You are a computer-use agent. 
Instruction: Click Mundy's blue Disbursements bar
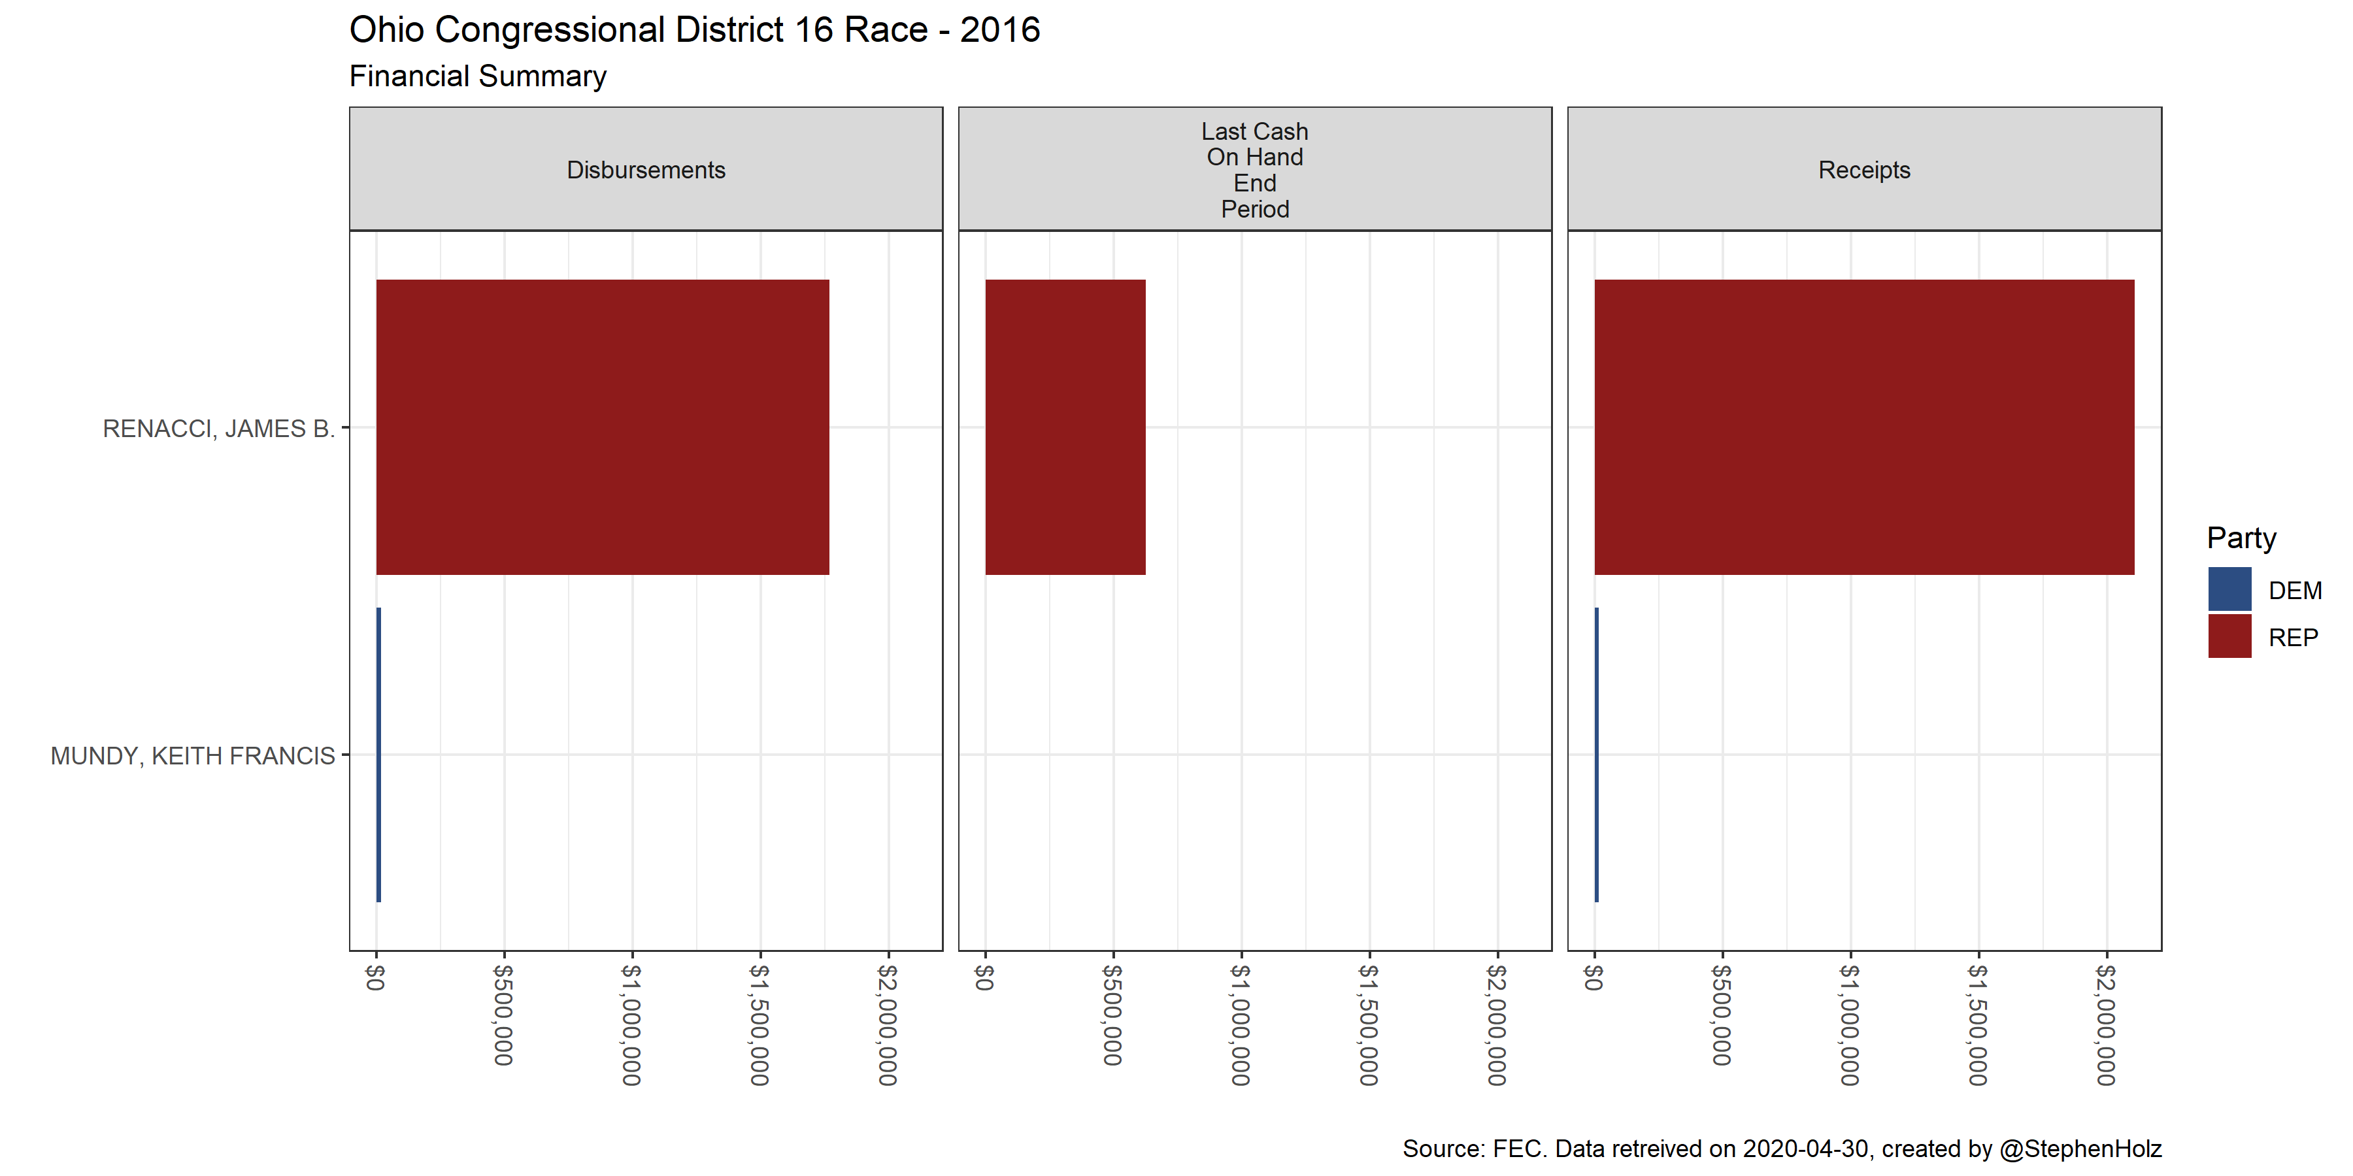point(379,754)
